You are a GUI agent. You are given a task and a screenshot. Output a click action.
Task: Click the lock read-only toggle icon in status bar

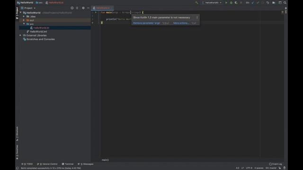coord(280,168)
